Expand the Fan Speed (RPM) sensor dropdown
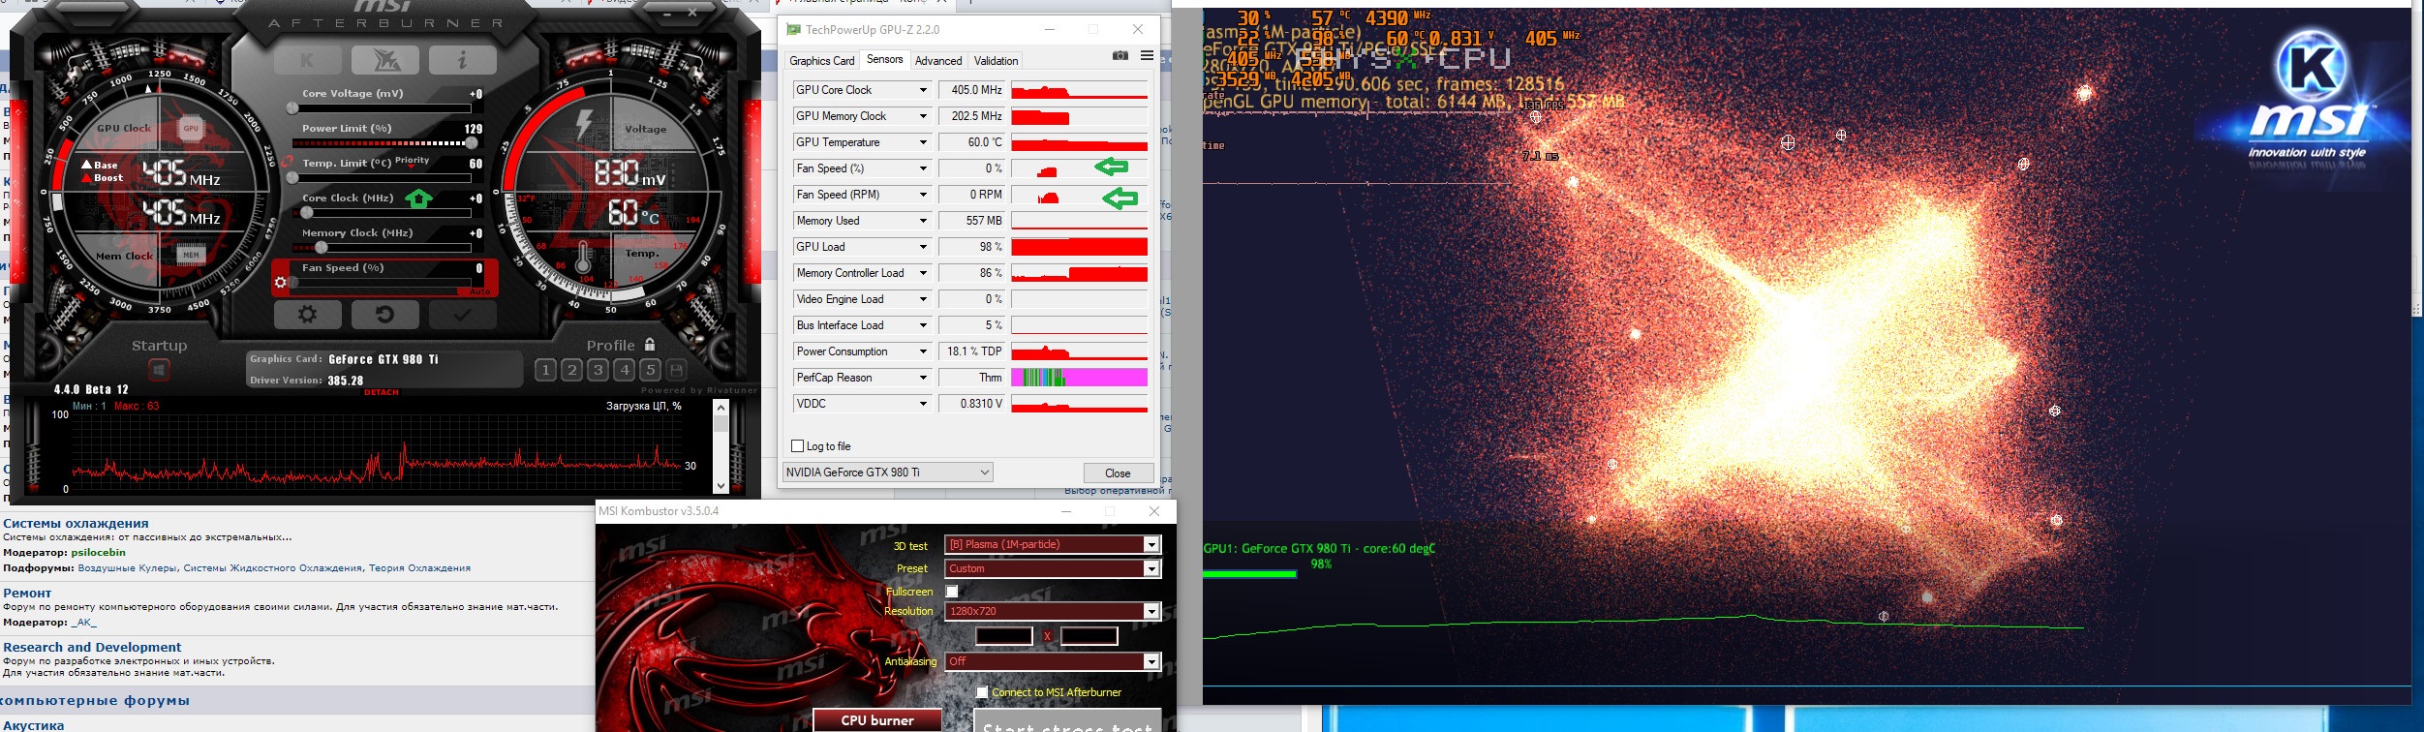The height and width of the screenshot is (732, 2424). click(923, 195)
